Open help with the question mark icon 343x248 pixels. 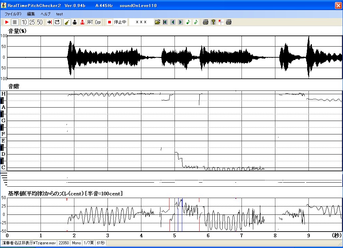tap(213, 22)
